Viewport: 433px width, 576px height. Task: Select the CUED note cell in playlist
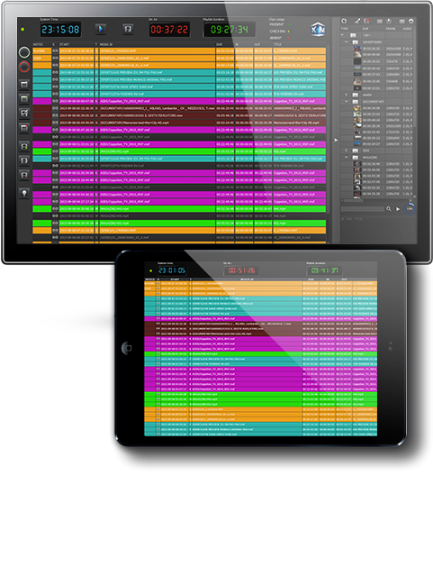[42, 58]
